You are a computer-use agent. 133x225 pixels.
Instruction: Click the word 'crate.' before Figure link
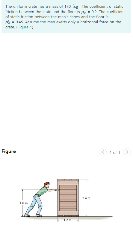tap(10, 27)
